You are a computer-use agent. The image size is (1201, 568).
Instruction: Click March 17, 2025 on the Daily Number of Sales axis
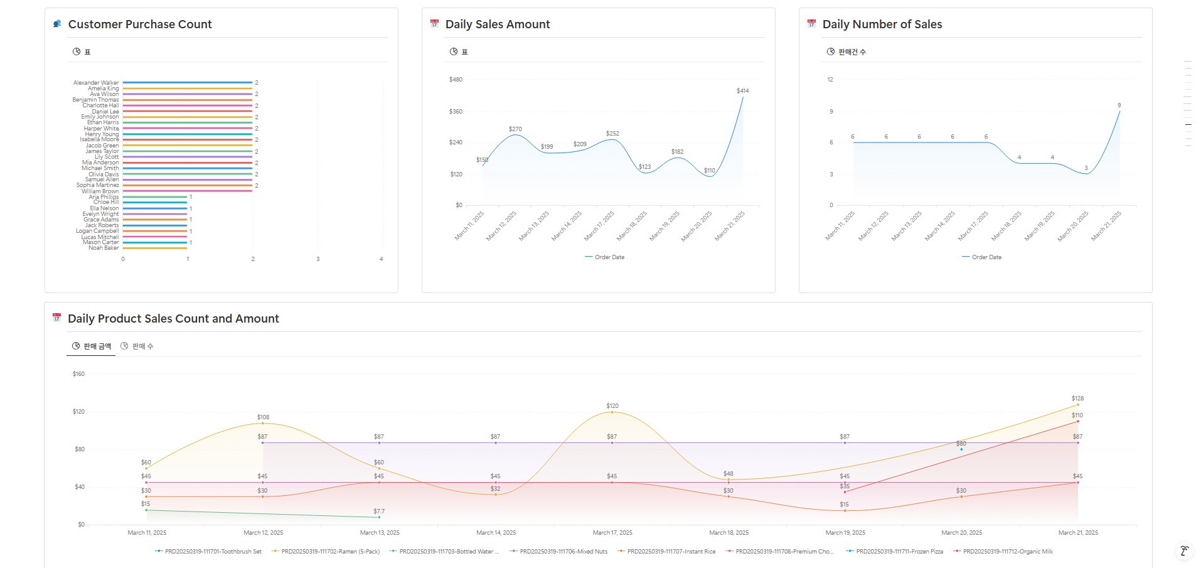pos(973,226)
